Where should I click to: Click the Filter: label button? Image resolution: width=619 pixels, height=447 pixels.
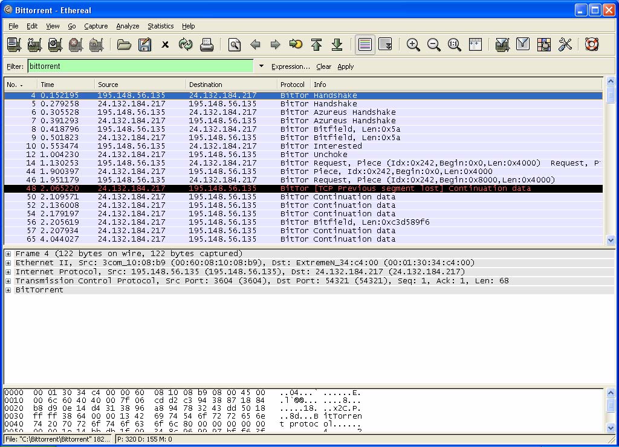pyautogui.click(x=15, y=66)
